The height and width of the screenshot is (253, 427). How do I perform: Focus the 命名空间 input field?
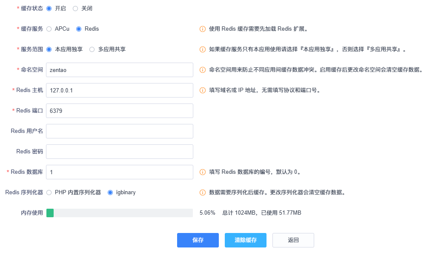pos(120,70)
